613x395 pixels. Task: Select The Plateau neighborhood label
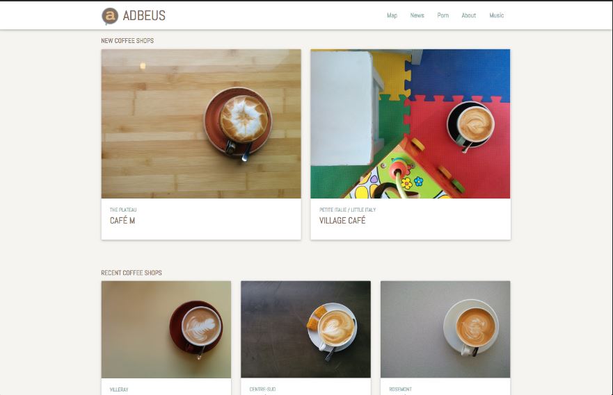123,210
